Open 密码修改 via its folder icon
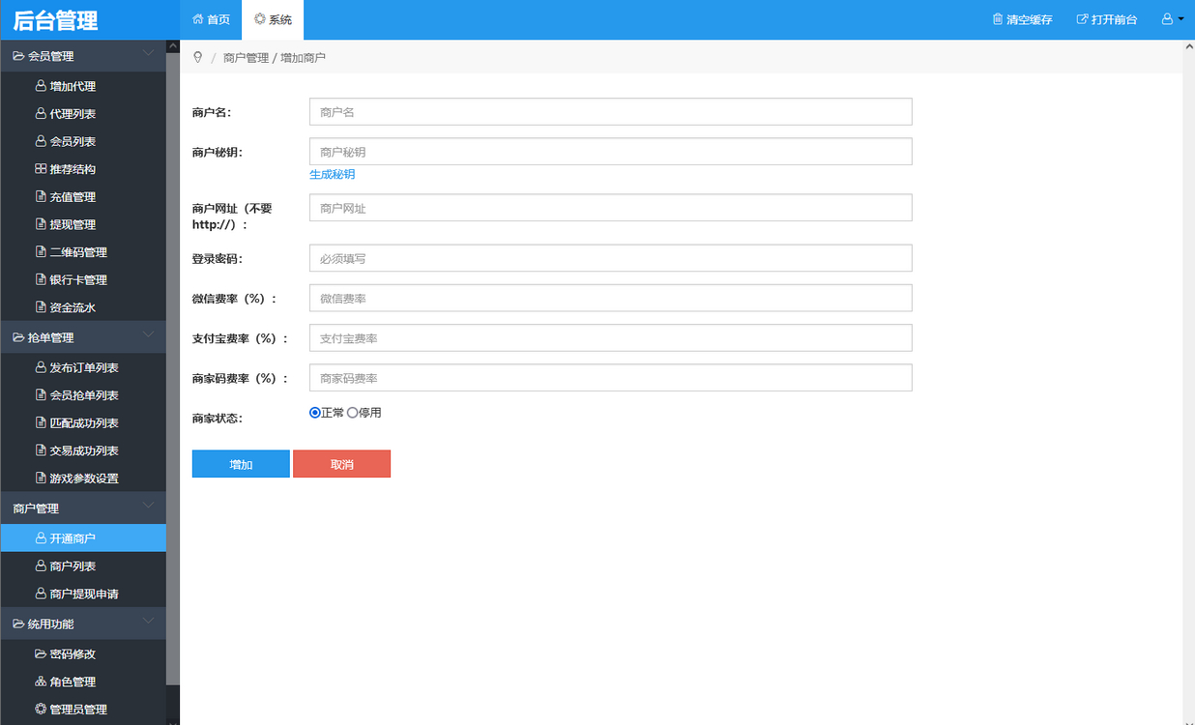 41,654
